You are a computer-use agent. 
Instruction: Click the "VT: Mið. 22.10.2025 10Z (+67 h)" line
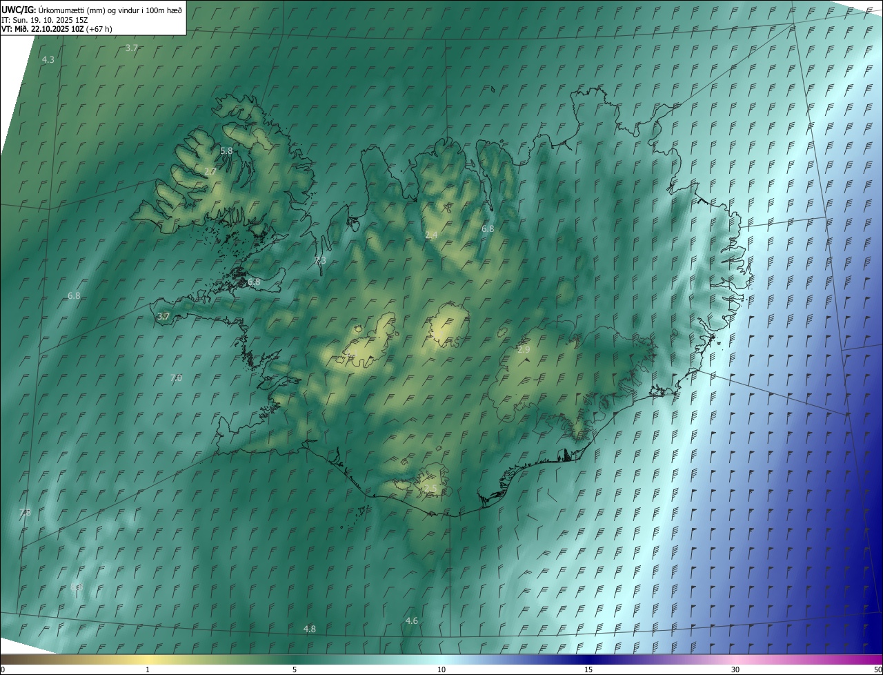(57, 29)
